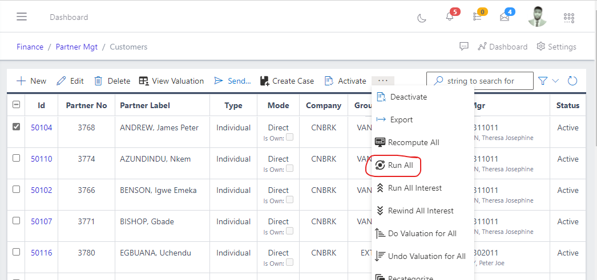Open messages envelope icon
Screen dimensions: 597x280
(505, 17)
